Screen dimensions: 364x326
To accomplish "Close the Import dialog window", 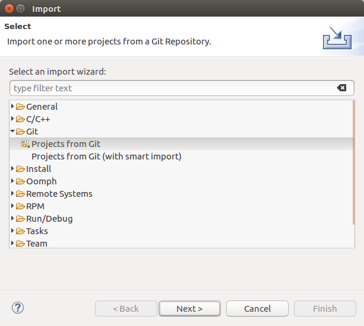I will point(8,9).
